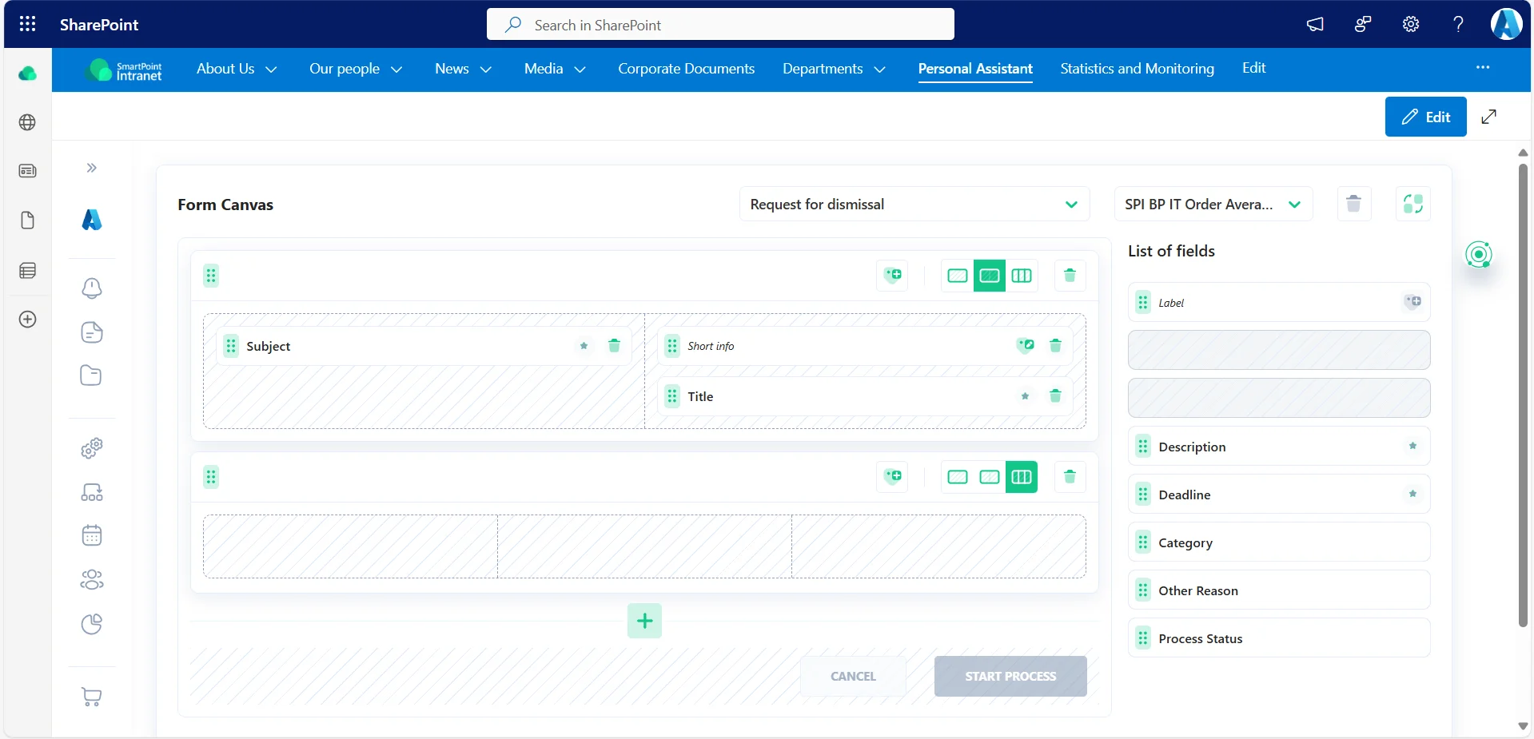Expand the Our people menu
Image resolution: width=1534 pixels, height=739 pixels.
(x=355, y=70)
